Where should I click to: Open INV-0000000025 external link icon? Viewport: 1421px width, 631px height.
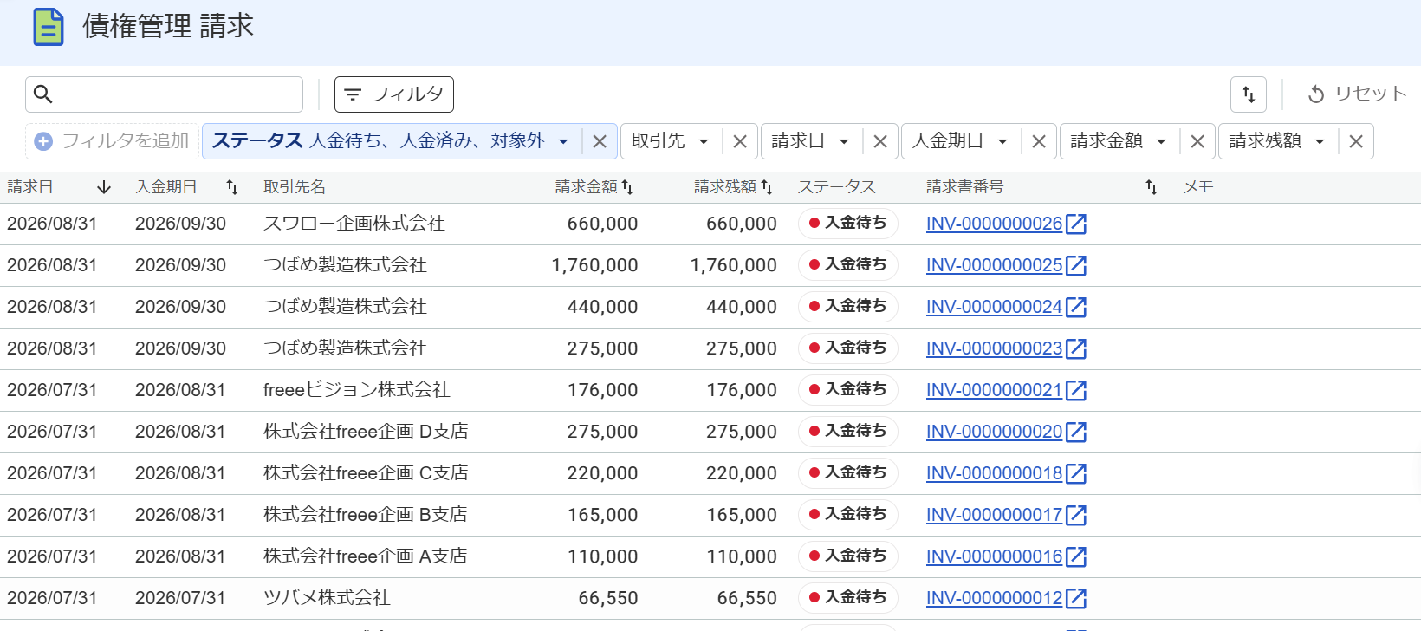coord(1076,265)
